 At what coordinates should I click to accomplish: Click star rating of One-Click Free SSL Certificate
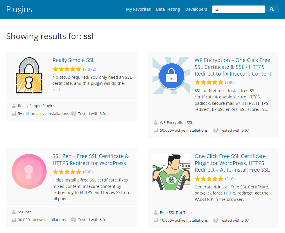tap(209, 179)
